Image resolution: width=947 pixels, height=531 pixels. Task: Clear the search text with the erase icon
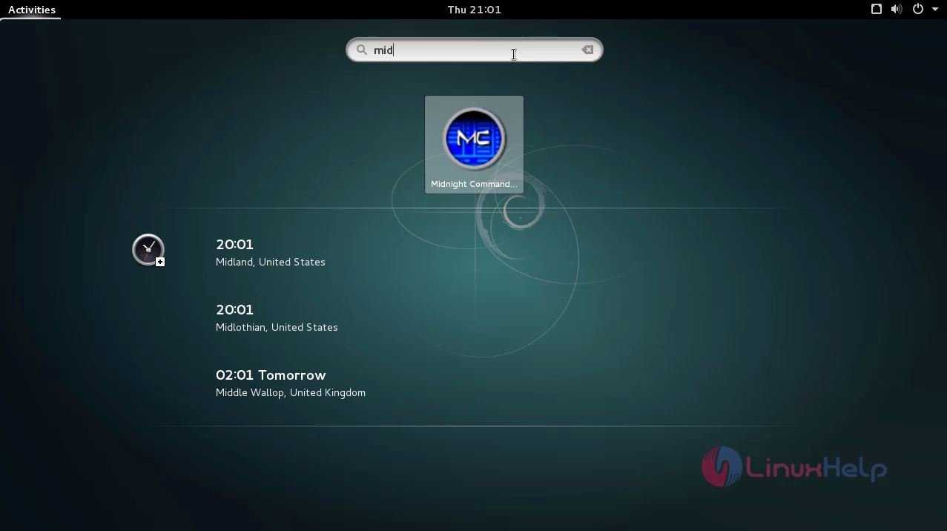587,50
